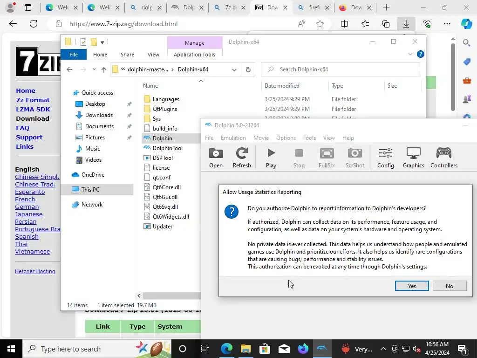The height and width of the screenshot is (358, 477).
Task: Open Dolphin's Options menu
Action: (286, 138)
